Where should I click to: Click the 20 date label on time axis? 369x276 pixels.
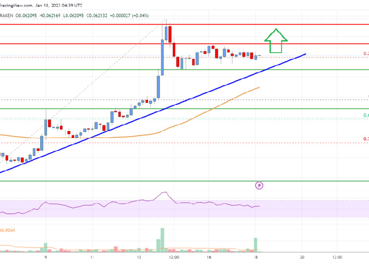click(302, 257)
